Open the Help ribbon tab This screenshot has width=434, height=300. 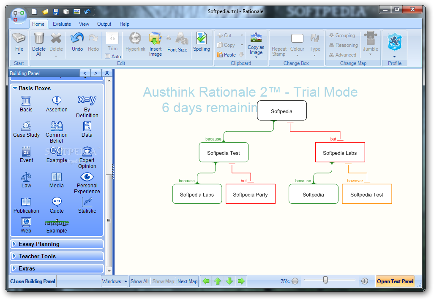click(x=124, y=24)
